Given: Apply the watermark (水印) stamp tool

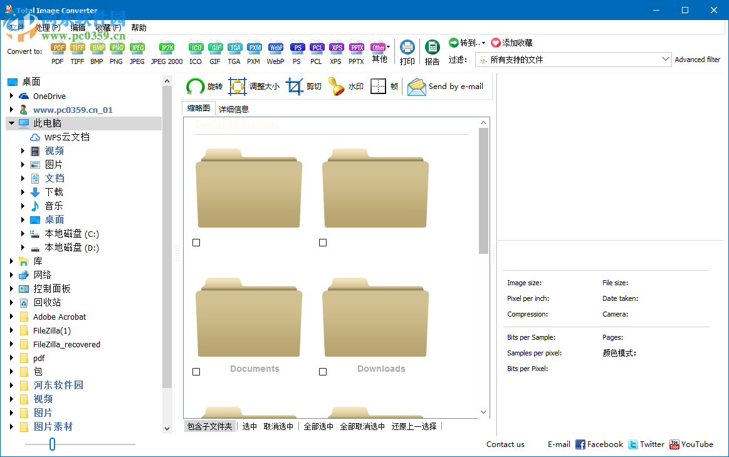Looking at the screenshot, I should click(x=345, y=87).
